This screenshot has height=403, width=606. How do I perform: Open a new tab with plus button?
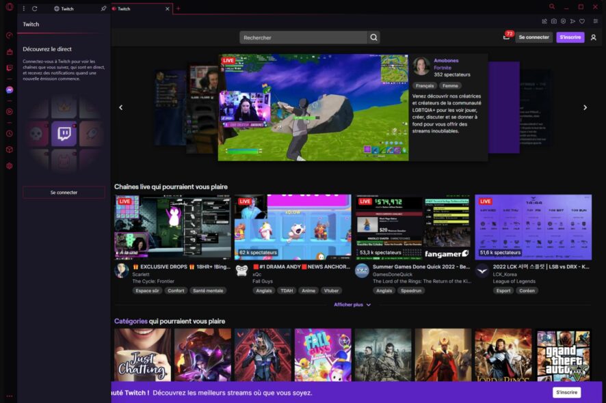click(178, 8)
